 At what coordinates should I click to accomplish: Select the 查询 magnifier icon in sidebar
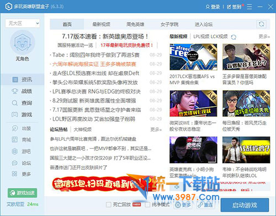click(x=15, y=103)
